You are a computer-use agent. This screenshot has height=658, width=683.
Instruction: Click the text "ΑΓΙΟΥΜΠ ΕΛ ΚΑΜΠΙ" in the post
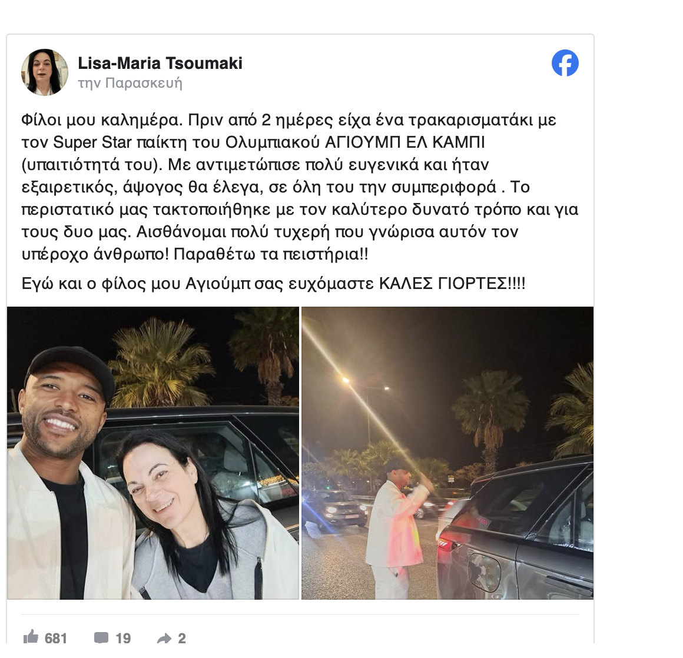click(405, 142)
